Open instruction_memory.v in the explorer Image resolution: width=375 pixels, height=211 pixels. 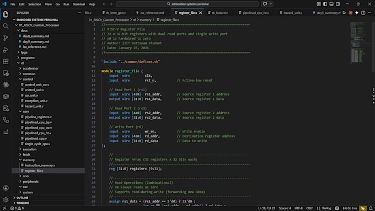[x=40, y=165]
